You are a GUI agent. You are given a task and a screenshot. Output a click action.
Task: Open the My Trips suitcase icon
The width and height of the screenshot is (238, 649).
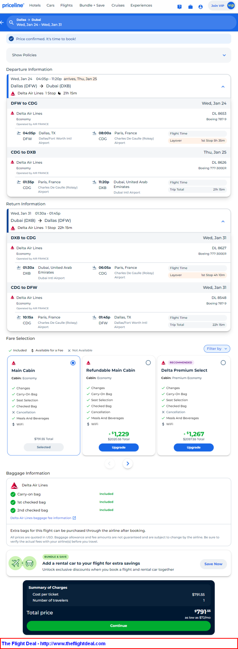pyautogui.click(x=190, y=7)
